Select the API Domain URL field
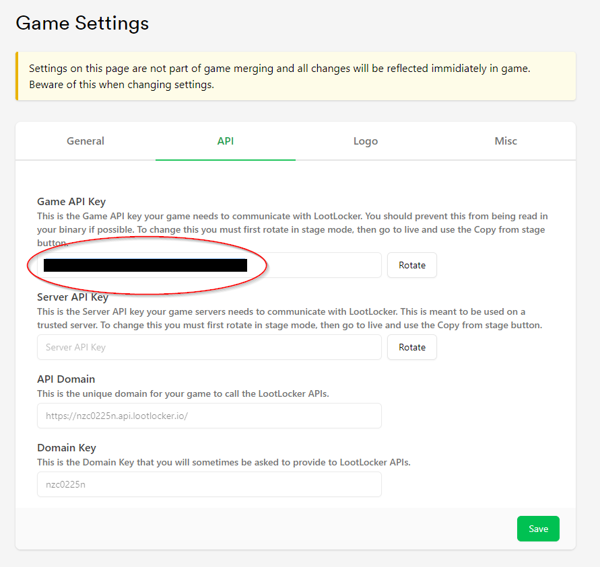600x567 pixels. pyautogui.click(x=209, y=416)
